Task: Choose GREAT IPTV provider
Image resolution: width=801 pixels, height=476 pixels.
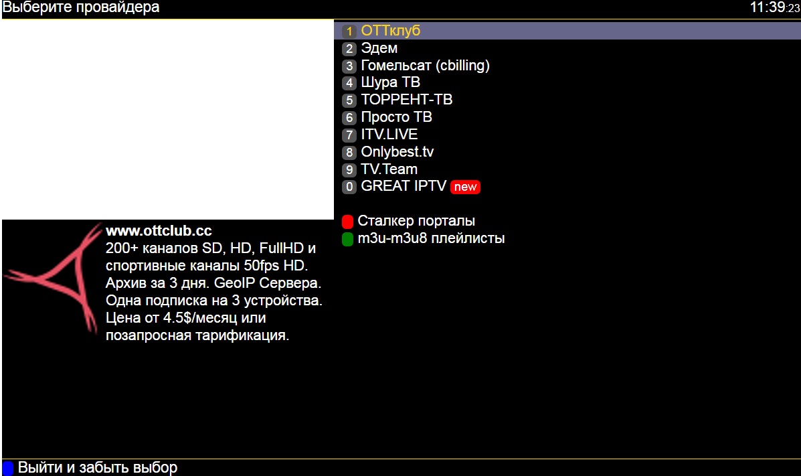Action: pos(403,186)
